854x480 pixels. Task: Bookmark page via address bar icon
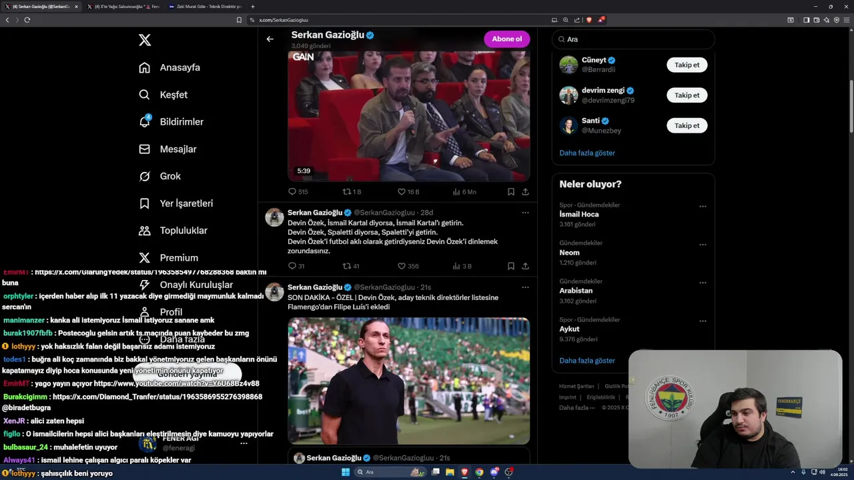(x=239, y=20)
